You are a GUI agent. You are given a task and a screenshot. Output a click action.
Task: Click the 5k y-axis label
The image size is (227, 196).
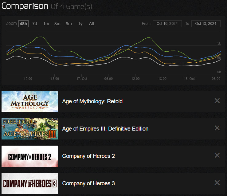click(x=219, y=43)
